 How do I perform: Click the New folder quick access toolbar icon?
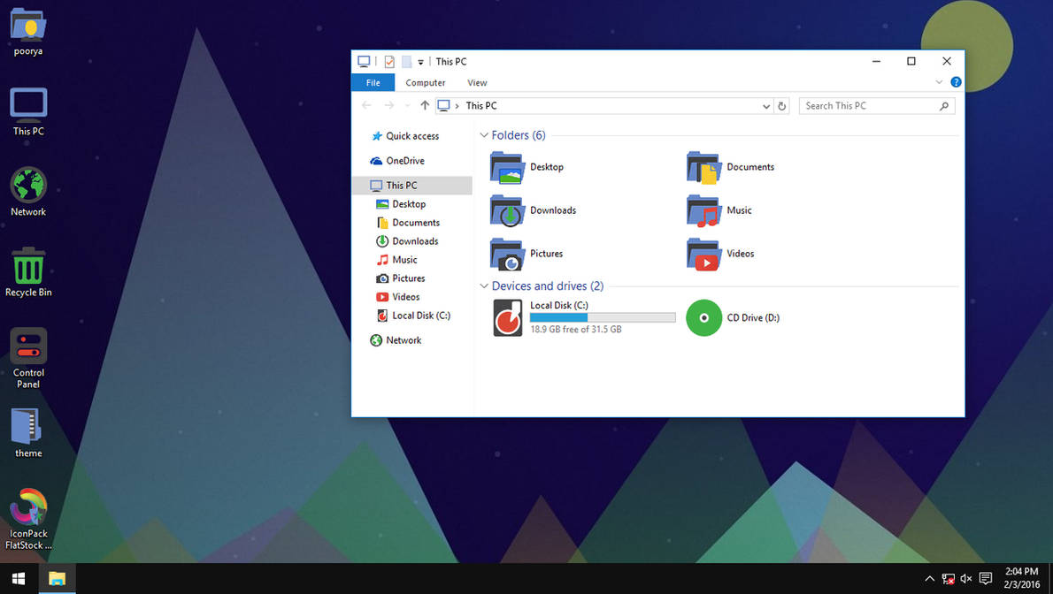click(406, 62)
